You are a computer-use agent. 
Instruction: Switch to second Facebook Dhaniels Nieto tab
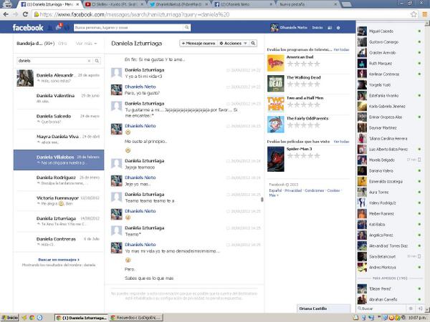tap(242, 4)
